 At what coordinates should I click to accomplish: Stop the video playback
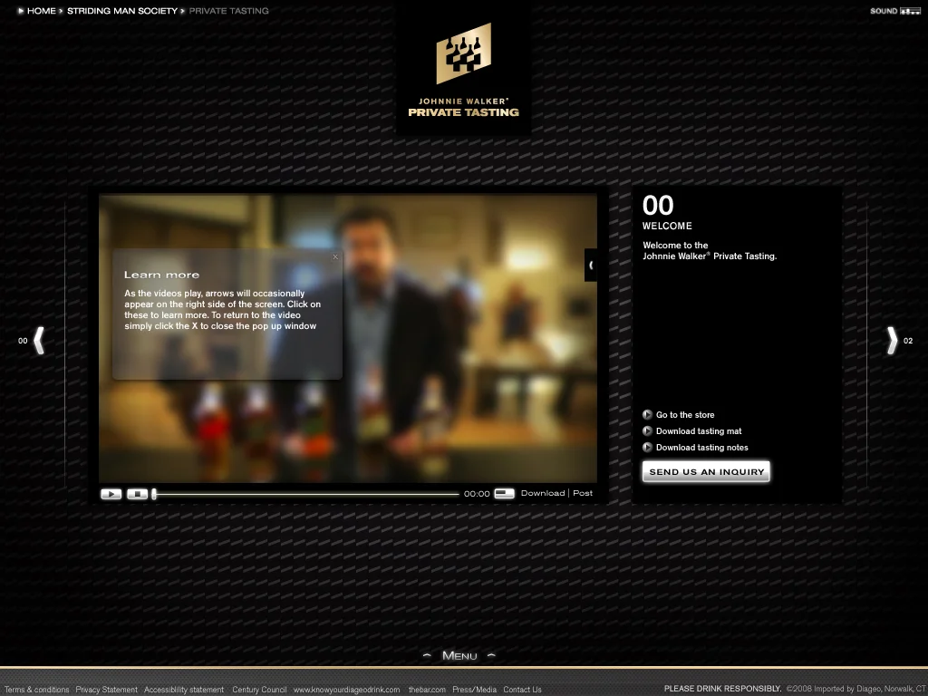point(138,494)
